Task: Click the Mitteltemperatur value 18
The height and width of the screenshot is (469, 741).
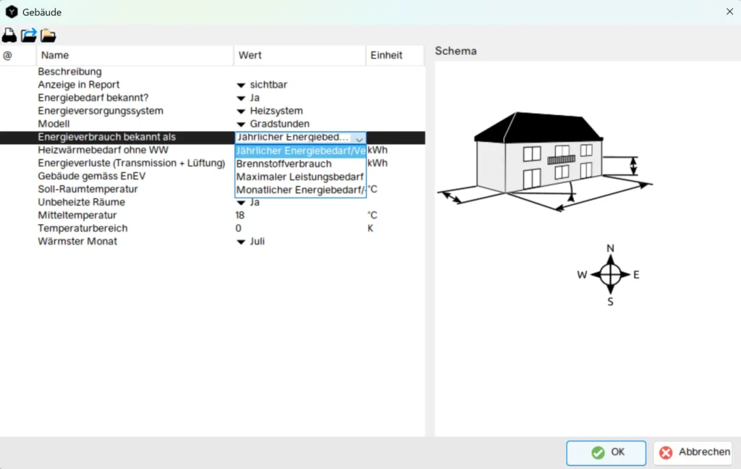Action: (x=240, y=216)
